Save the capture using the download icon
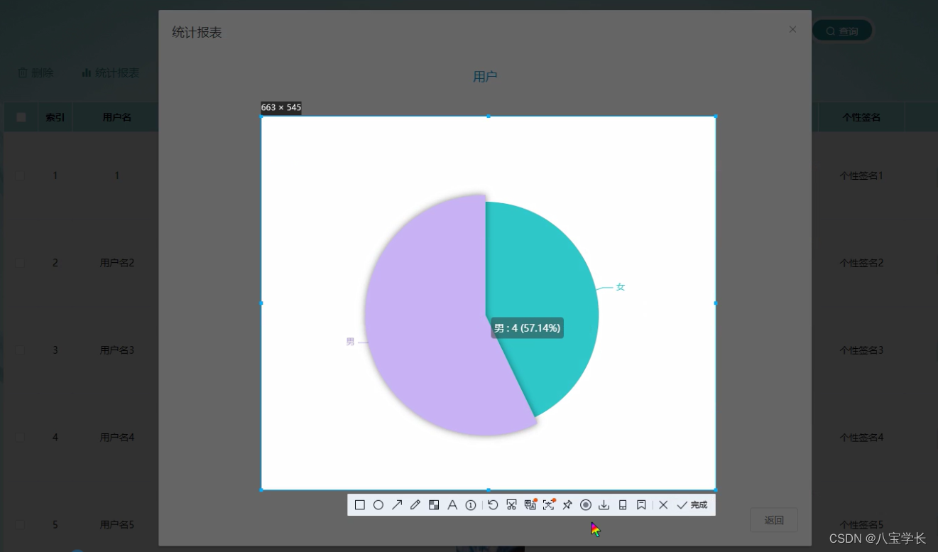The image size is (938, 552). tap(604, 504)
